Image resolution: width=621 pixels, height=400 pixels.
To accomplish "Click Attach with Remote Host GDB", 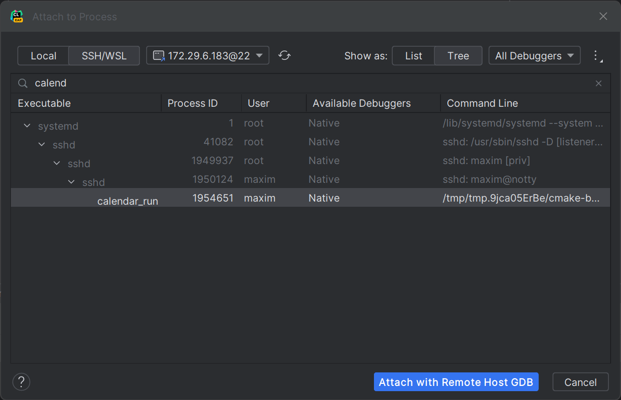I will [x=456, y=382].
